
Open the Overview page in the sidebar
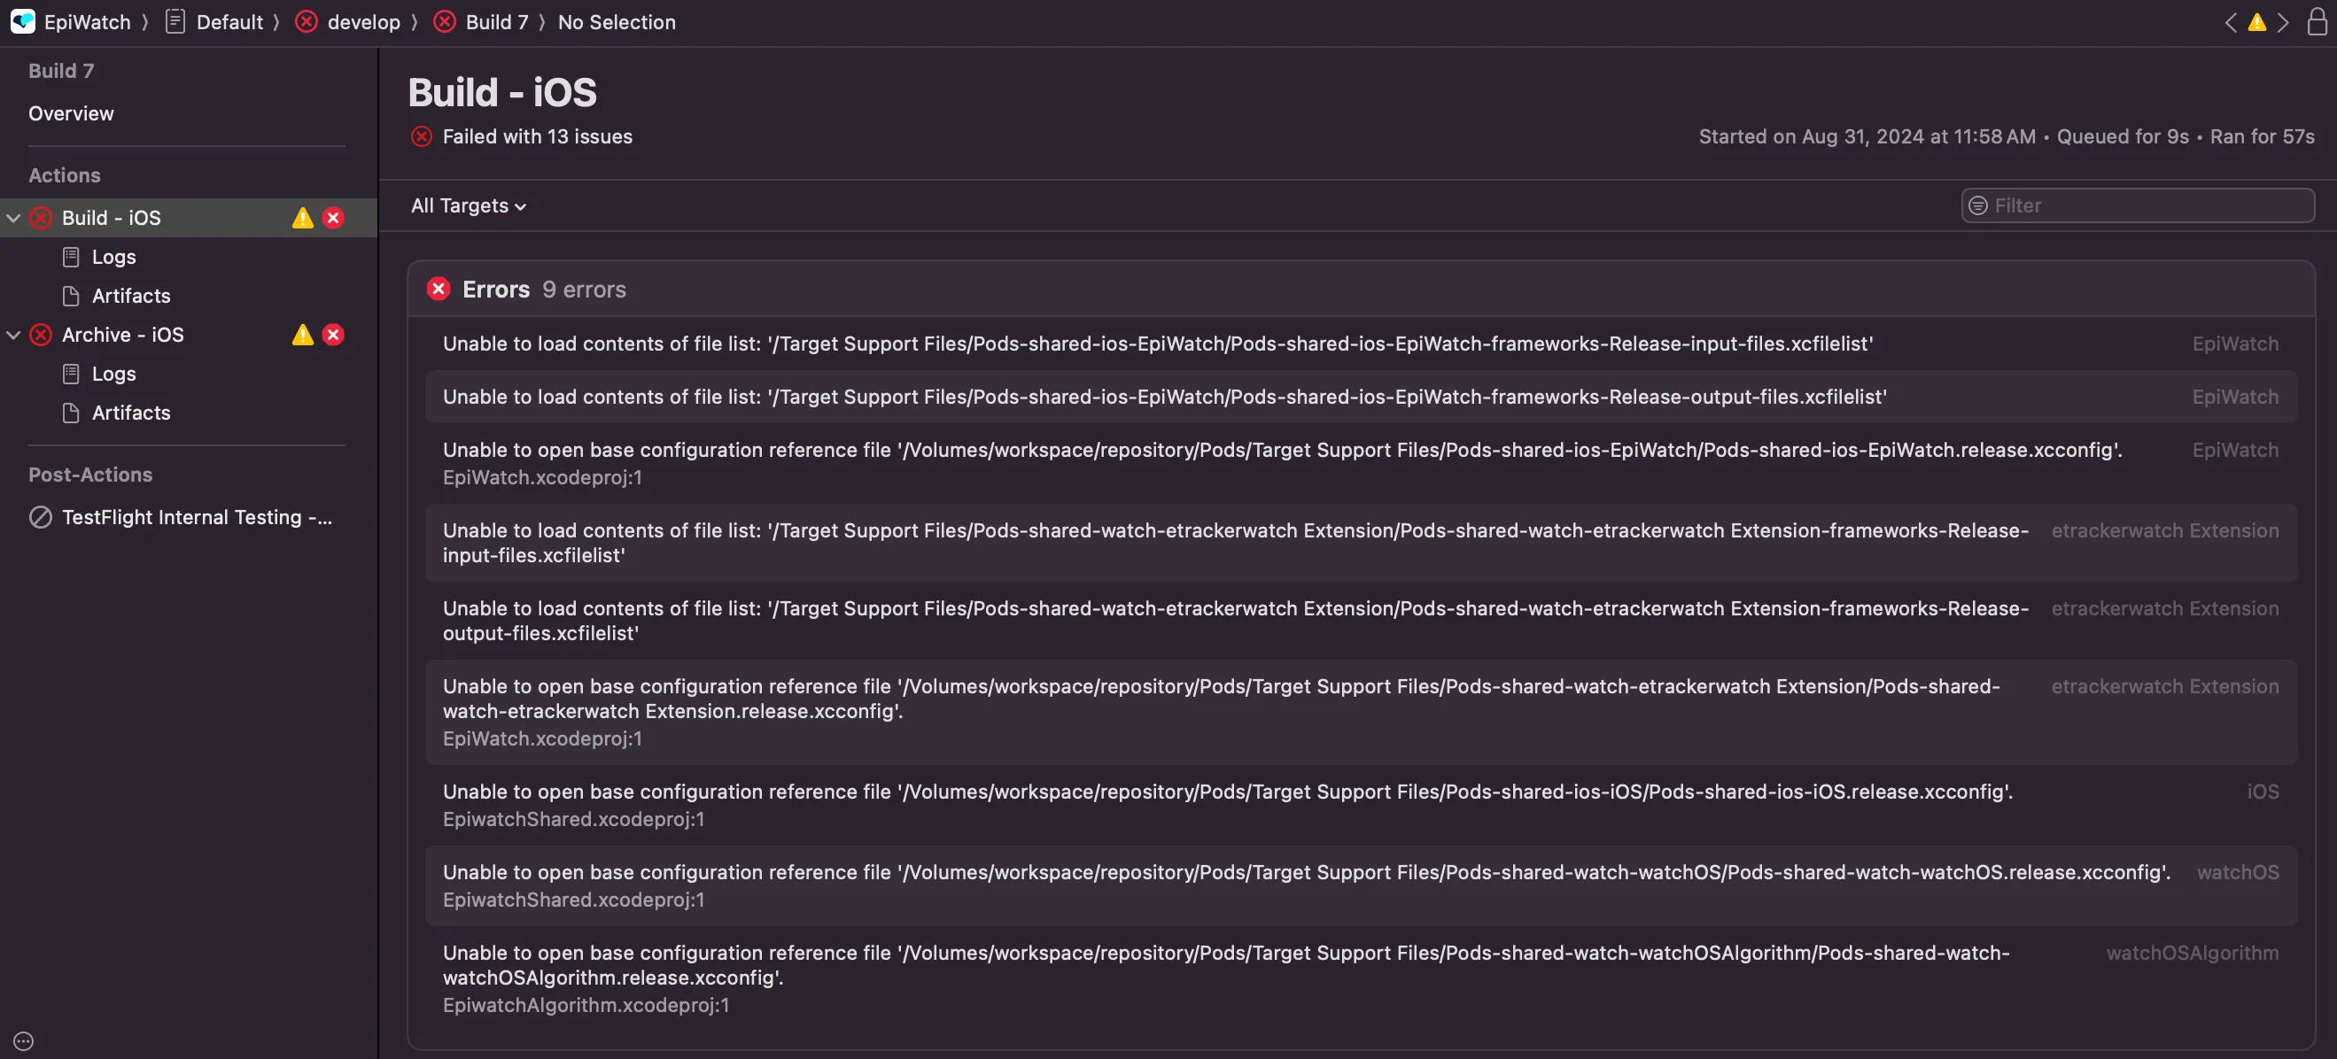tap(70, 113)
